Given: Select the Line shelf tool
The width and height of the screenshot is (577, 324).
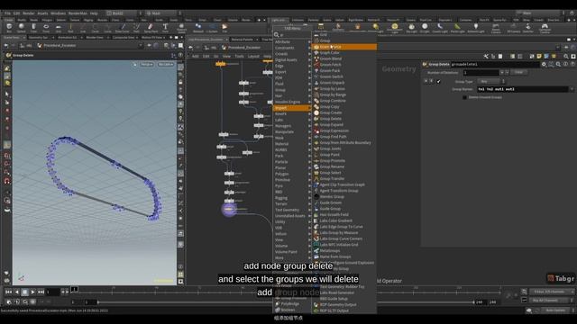Looking at the screenshot, I should pyautogui.click(x=83, y=28).
